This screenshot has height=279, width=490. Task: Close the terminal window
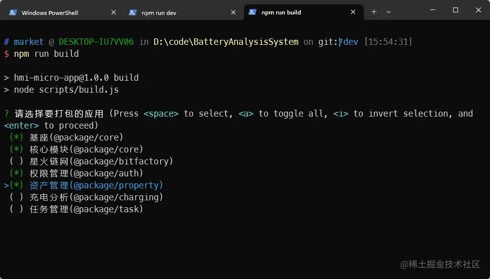coord(478,10)
